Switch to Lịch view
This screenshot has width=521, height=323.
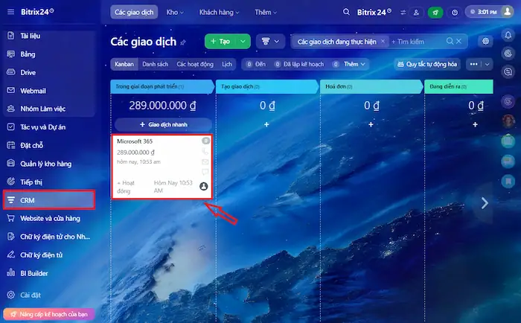[x=227, y=64]
